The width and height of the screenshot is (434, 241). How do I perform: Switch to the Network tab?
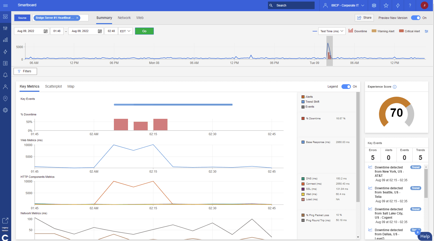point(124,18)
